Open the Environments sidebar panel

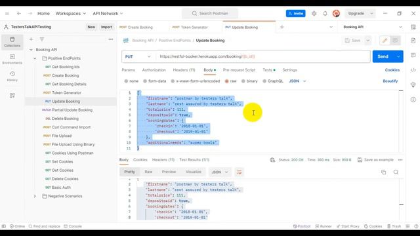click(x=12, y=59)
